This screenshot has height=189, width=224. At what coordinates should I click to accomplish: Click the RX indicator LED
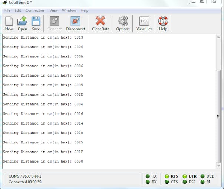148,182
